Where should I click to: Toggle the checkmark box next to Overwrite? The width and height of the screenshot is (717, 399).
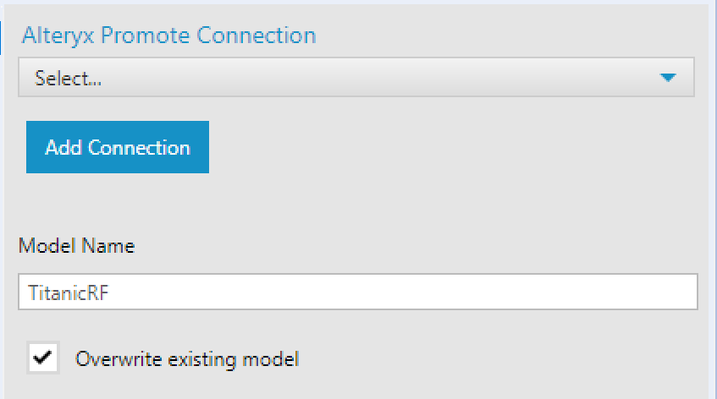click(43, 358)
